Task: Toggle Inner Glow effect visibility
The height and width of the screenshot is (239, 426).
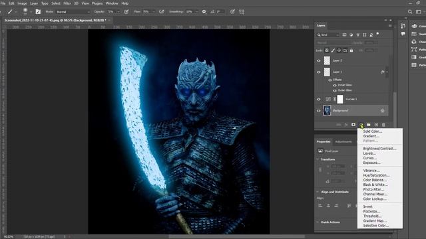Action: [335, 85]
